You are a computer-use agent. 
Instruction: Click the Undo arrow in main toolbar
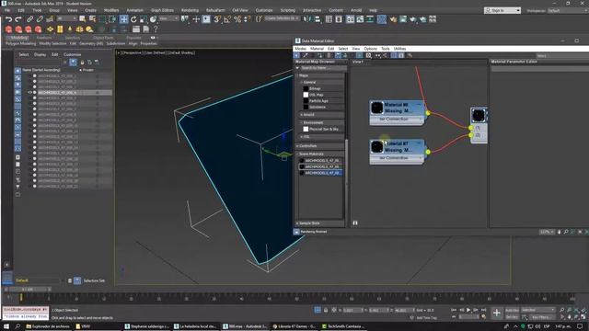(x=8, y=19)
